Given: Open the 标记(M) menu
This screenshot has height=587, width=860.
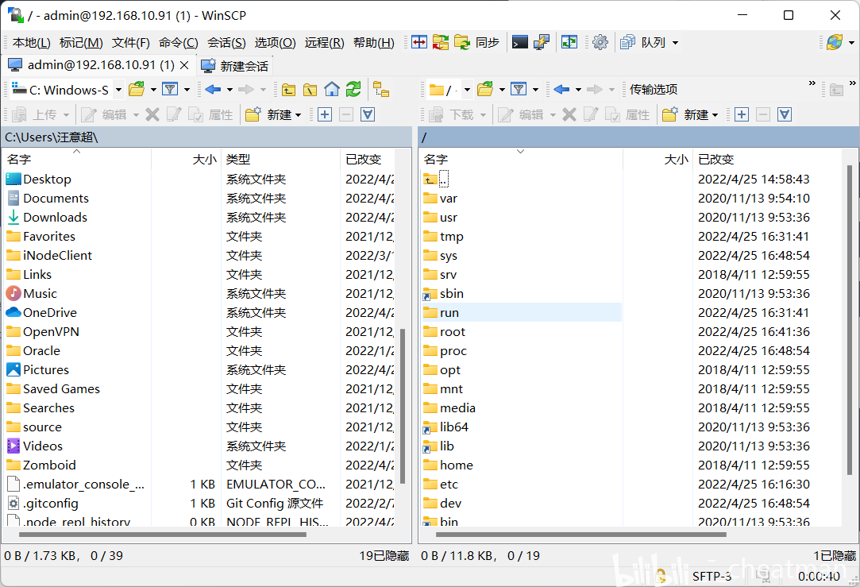Looking at the screenshot, I should click(81, 42).
